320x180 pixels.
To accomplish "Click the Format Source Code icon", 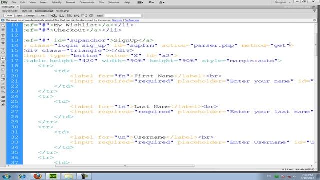I will click(x=3, y=105).
